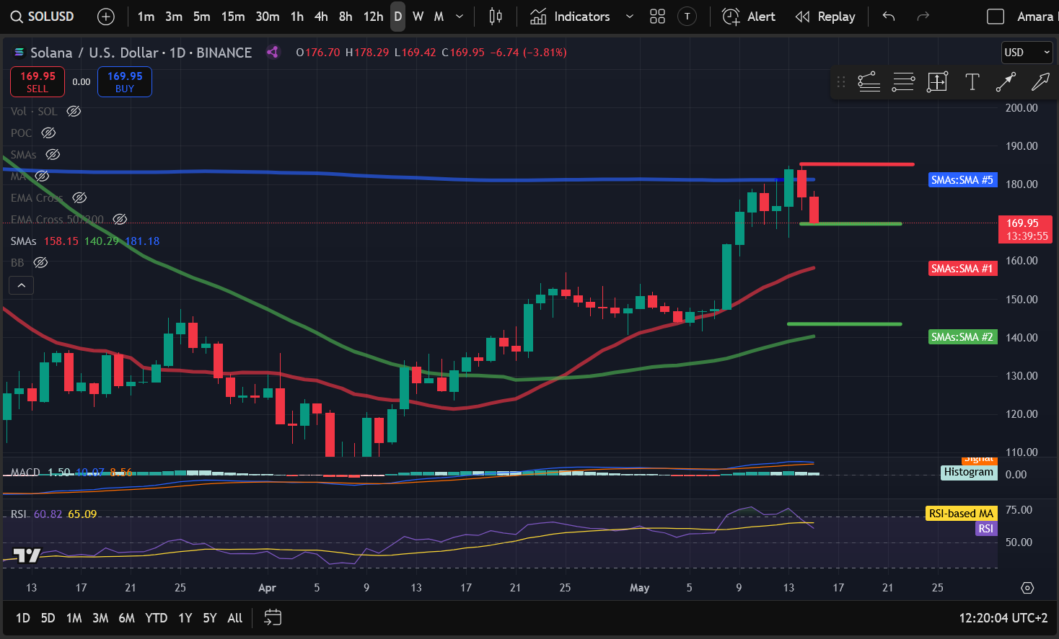Open time axis settings gear icon
The width and height of the screenshot is (1059, 639).
coord(1027,588)
